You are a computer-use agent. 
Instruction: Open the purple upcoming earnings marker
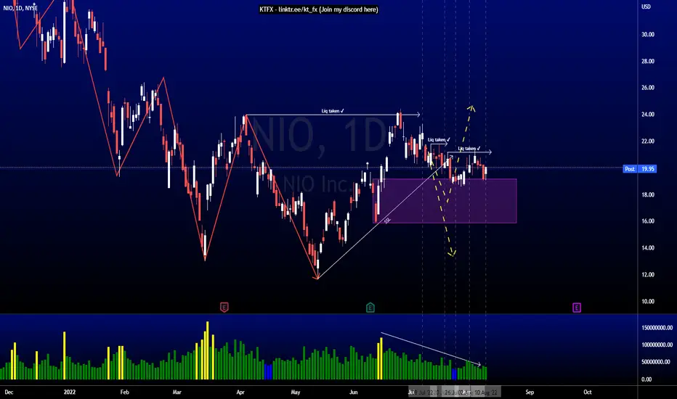click(x=577, y=308)
